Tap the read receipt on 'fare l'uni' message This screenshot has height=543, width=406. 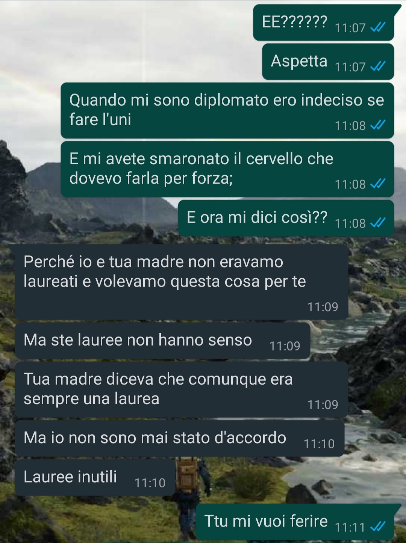(378, 125)
